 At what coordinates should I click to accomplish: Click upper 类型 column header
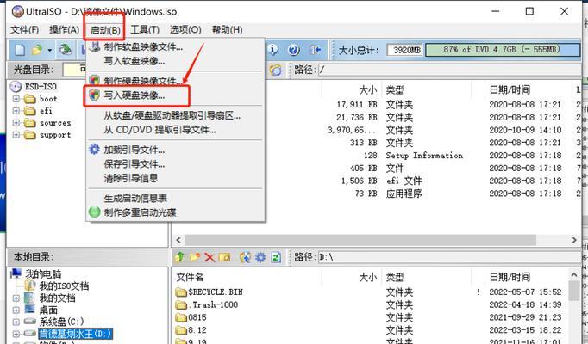[x=395, y=89]
